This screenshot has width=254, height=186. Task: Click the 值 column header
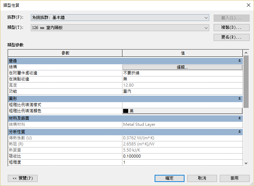(182, 53)
